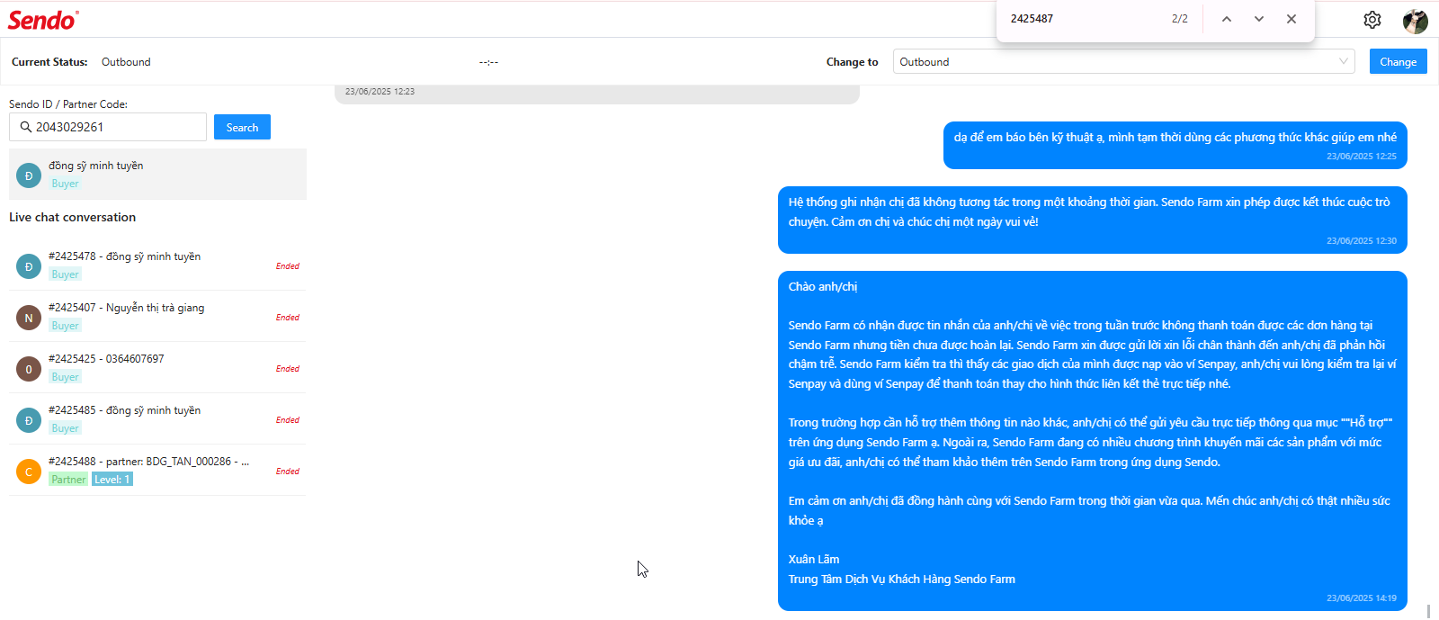Click the timestamp 23/06/2025 14:19
The width and height of the screenshot is (1439, 620).
click(x=1362, y=598)
